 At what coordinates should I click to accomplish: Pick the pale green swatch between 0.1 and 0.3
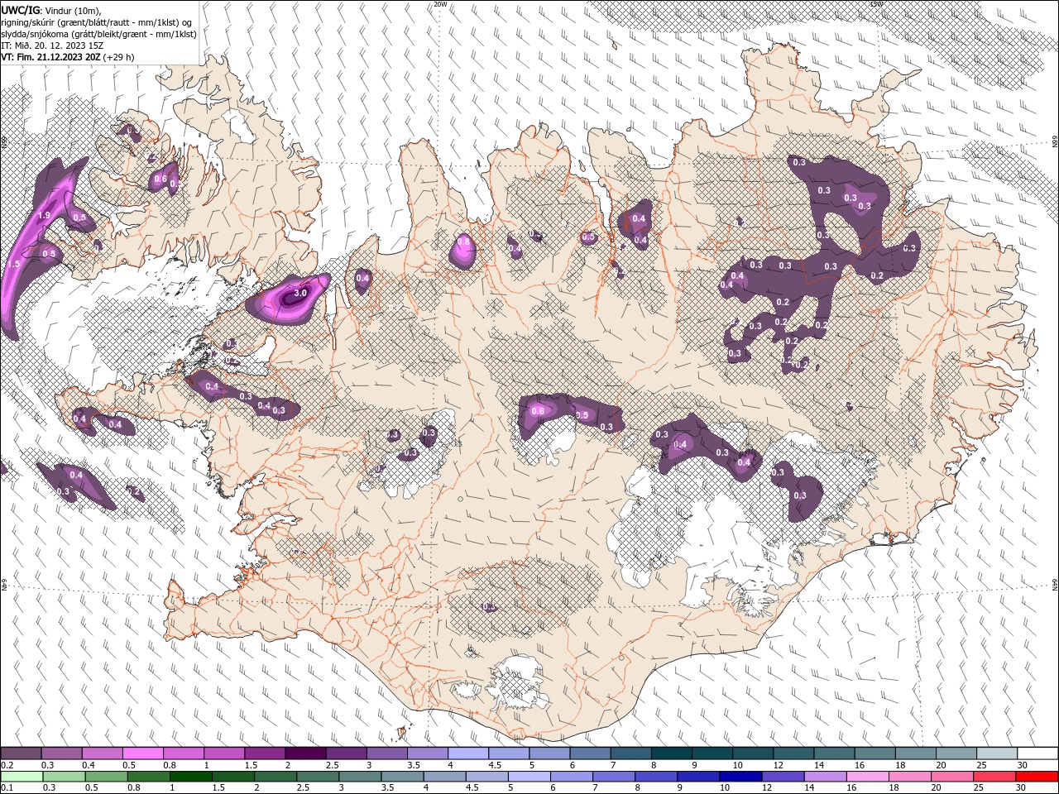21,777
